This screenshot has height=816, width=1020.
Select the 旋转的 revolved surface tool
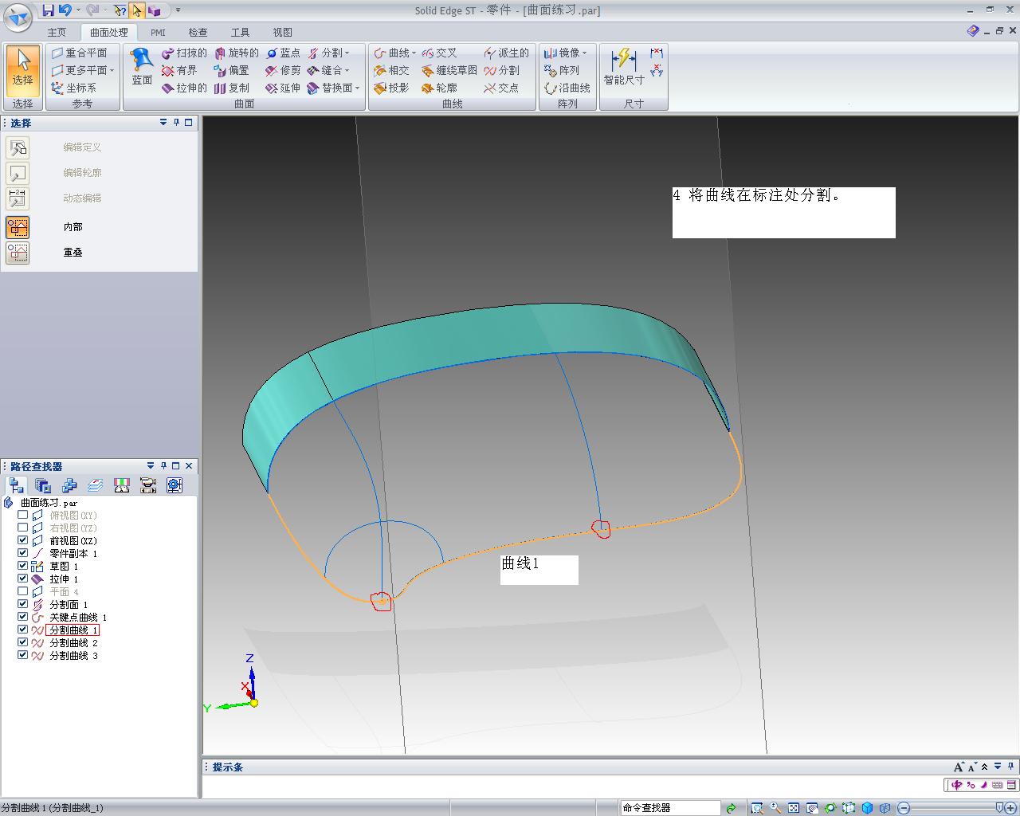point(236,53)
